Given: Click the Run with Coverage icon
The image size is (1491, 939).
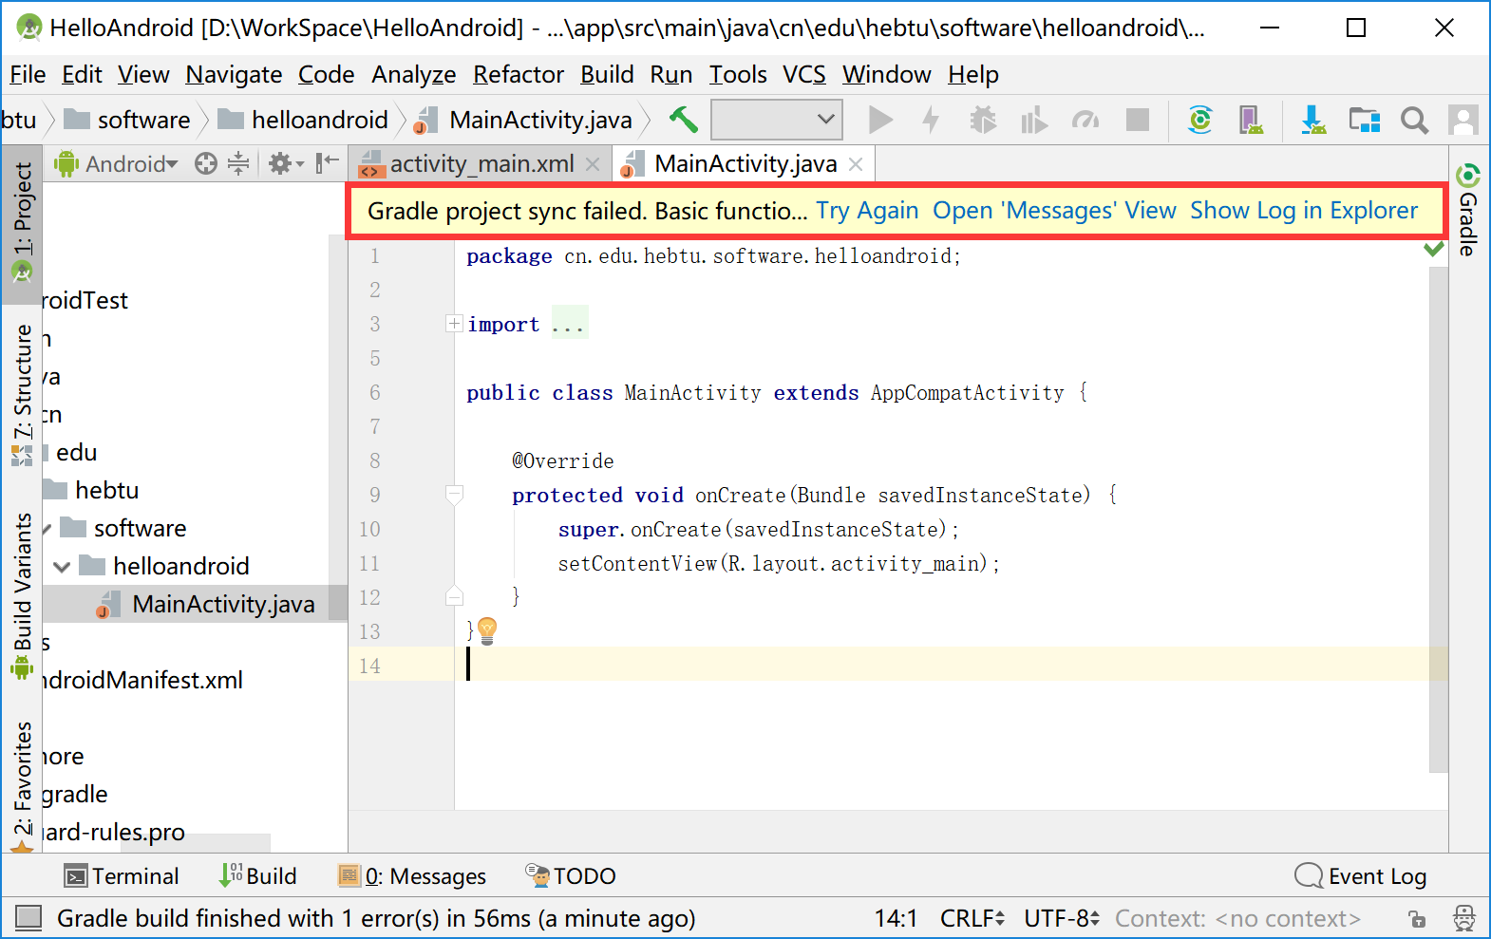Looking at the screenshot, I should pos(1033,120).
